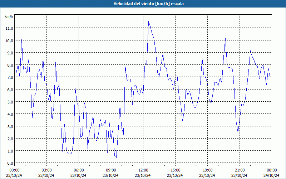Image resolution: width=286 pixels, height=179 pixels.
Task: Click the 09:00 time axis label
Action: coord(111,170)
